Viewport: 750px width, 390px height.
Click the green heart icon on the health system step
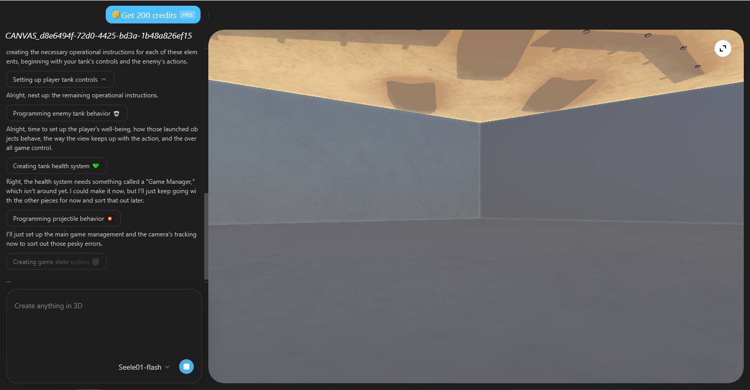[x=96, y=166]
